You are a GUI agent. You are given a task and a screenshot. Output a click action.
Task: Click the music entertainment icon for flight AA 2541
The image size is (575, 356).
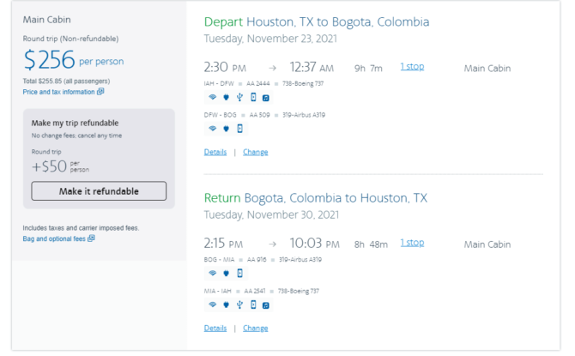tap(266, 305)
